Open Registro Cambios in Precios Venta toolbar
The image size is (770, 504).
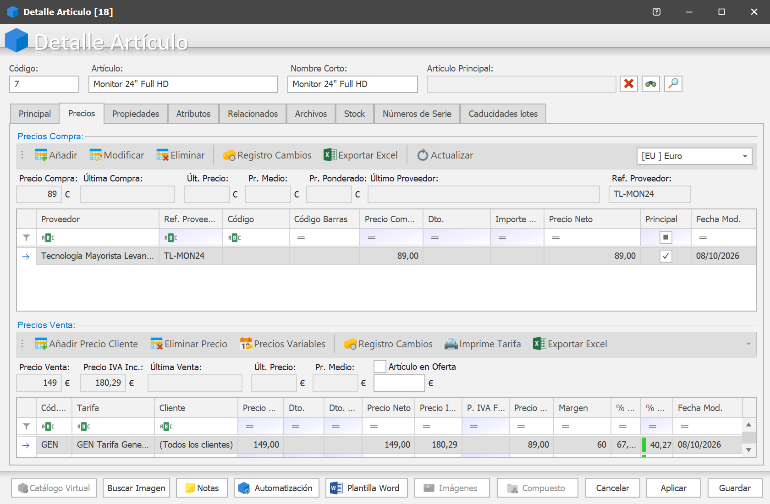388,344
